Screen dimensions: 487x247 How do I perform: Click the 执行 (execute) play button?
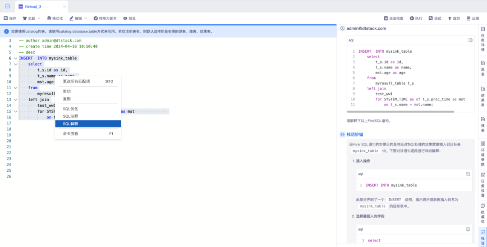[416, 18]
